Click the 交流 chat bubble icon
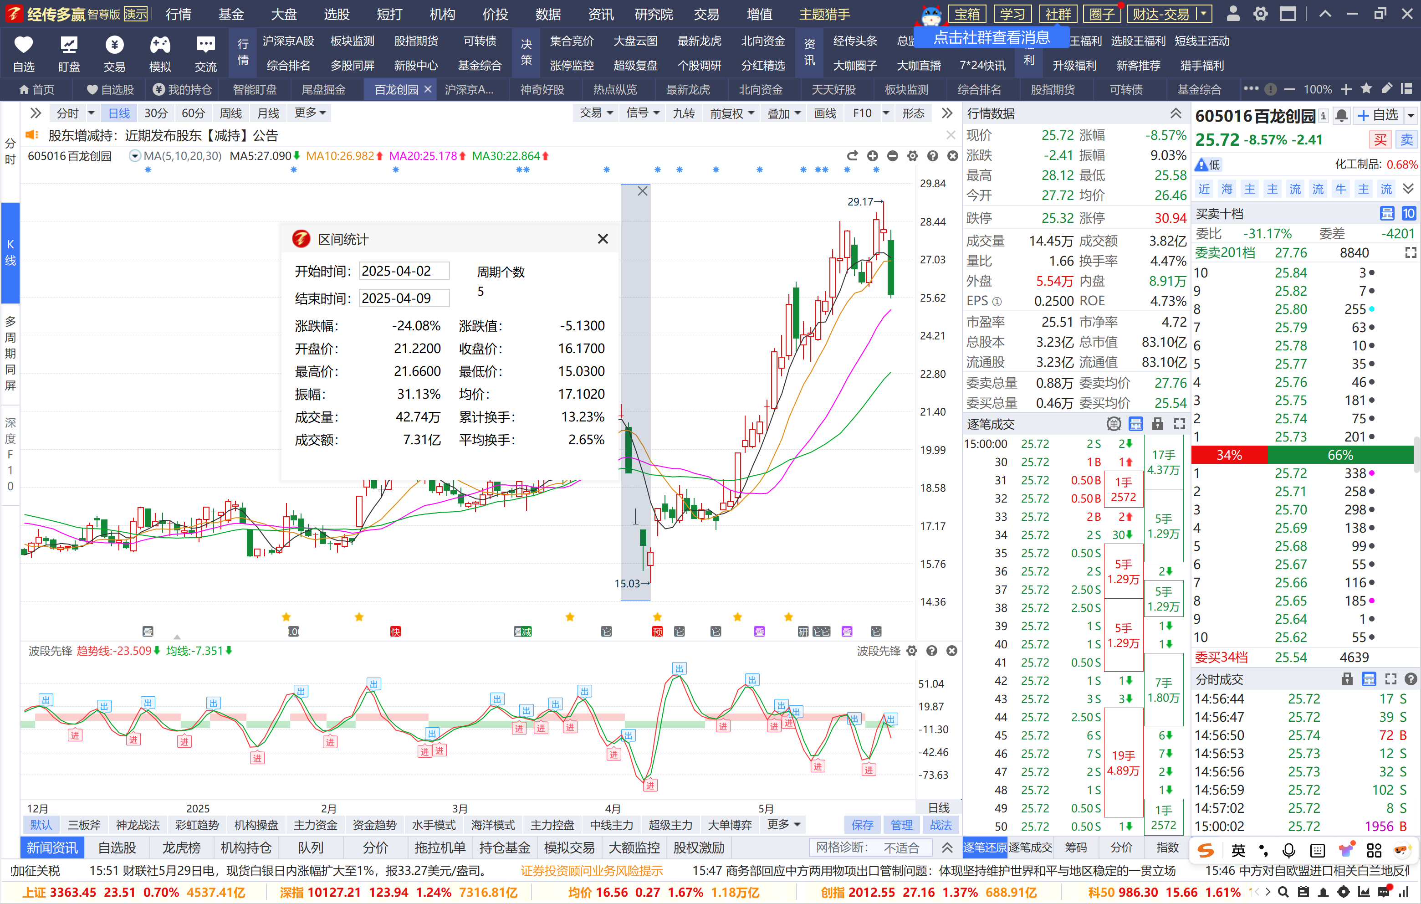Viewport: 1421px width, 904px height. point(205,45)
